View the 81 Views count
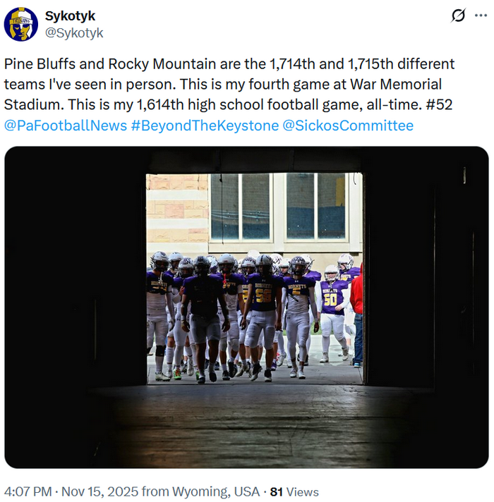Screen dimensions: 494x502 click(294, 491)
